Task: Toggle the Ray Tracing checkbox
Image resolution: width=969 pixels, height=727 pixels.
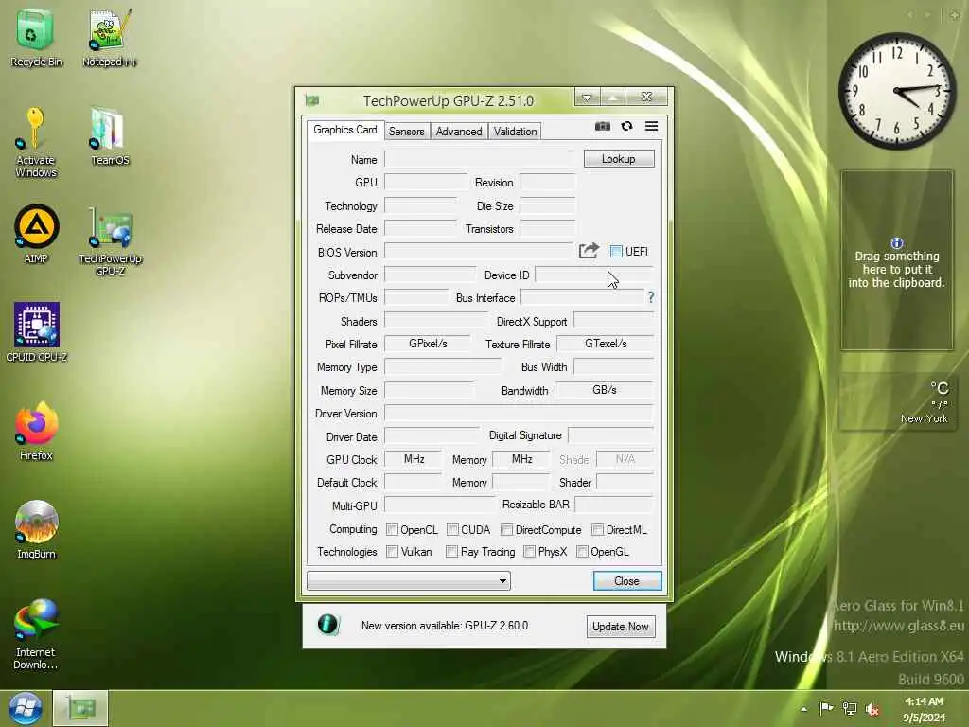Action: pyautogui.click(x=451, y=552)
